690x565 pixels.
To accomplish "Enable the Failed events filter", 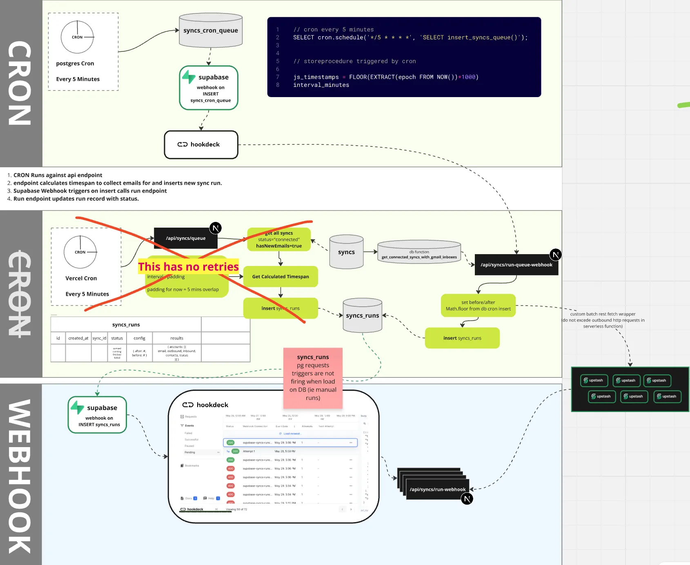I will point(188,433).
